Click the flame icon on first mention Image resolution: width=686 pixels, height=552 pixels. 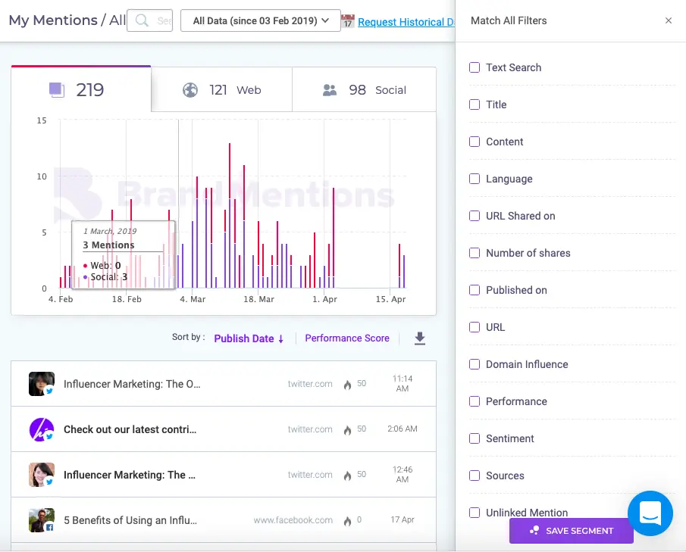click(347, 385)
